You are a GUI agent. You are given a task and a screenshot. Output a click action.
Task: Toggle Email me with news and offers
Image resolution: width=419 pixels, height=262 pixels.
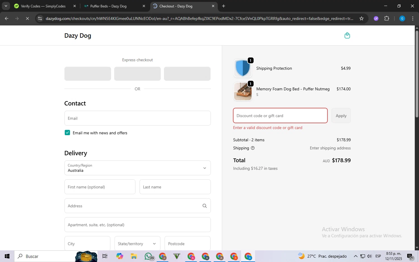pos(67,133)
